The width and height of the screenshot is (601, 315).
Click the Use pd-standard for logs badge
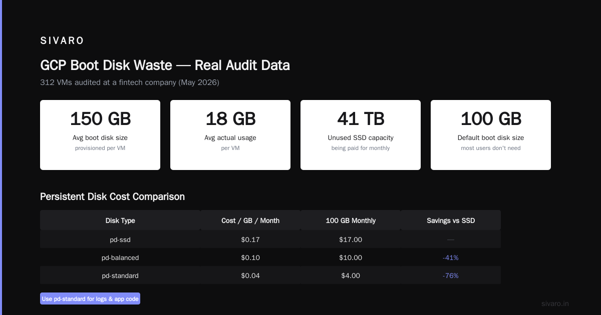(x=90, y=298)
